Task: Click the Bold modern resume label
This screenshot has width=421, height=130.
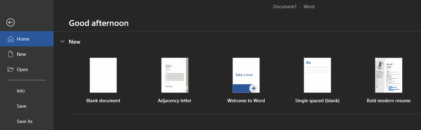Action: (x=389, y=101)
